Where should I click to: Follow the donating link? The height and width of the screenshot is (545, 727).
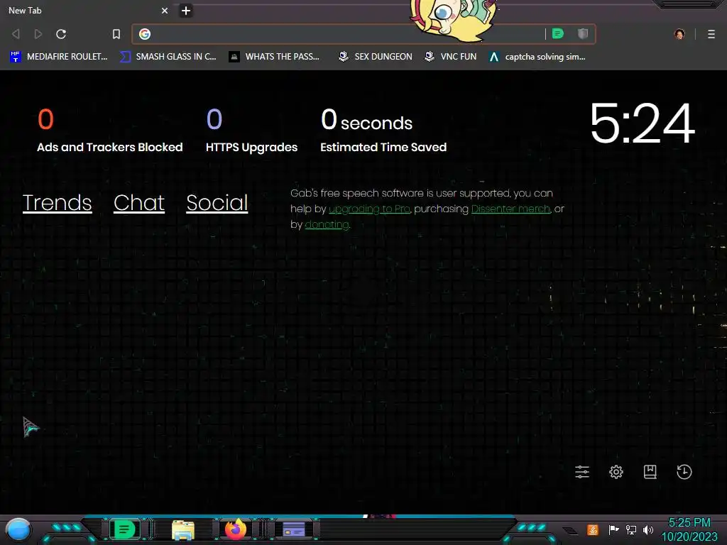click(327, 225)
